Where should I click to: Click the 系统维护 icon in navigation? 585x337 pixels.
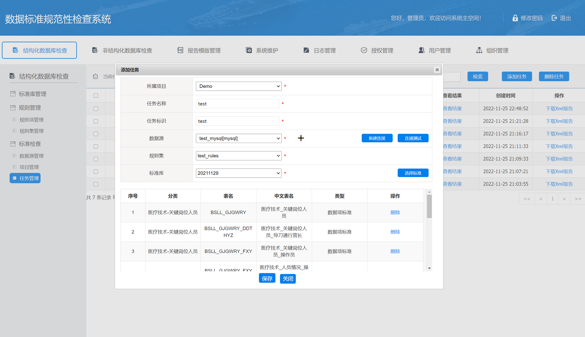pyautogui.click(x=249, y=50)
